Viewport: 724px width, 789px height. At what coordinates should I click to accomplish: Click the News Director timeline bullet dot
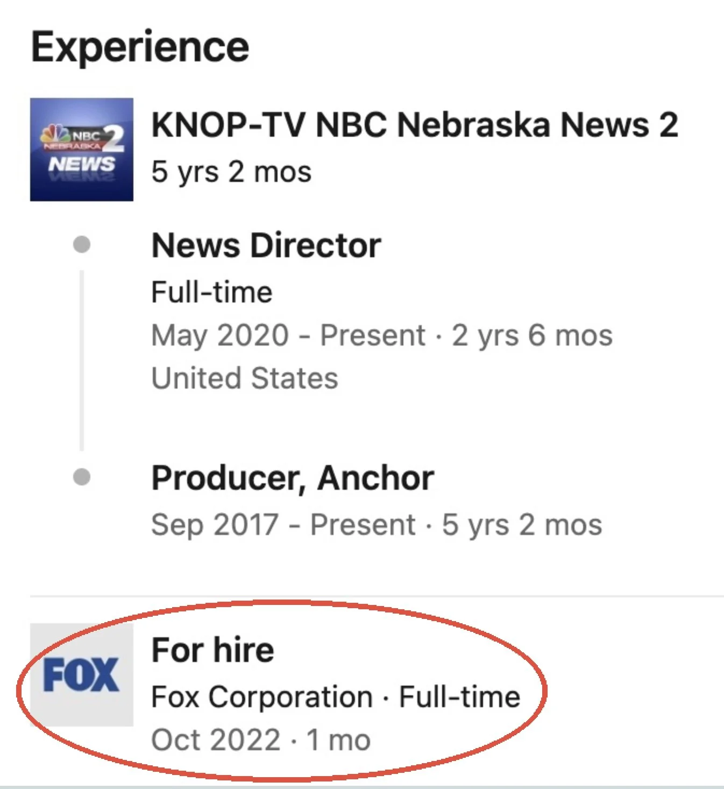[x=82, y=244]
